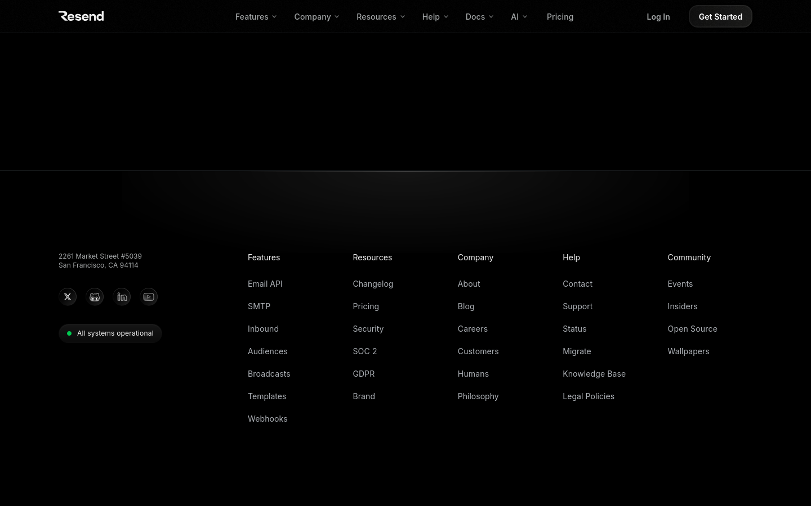Open the Wallpapers community link

pyautogui.click(x=688, y=351)
